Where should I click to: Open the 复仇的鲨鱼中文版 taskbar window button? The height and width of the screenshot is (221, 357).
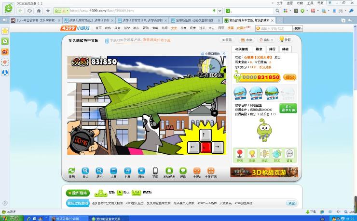click(108, 219)
